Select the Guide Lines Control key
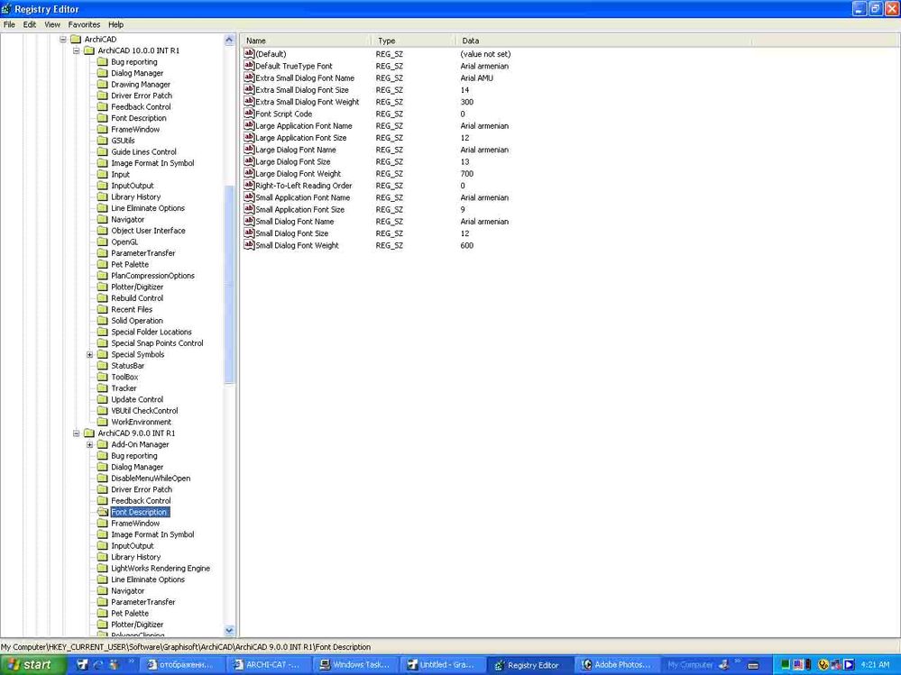Viewport: 901px width, 675px height. click(x=143, y=151)
